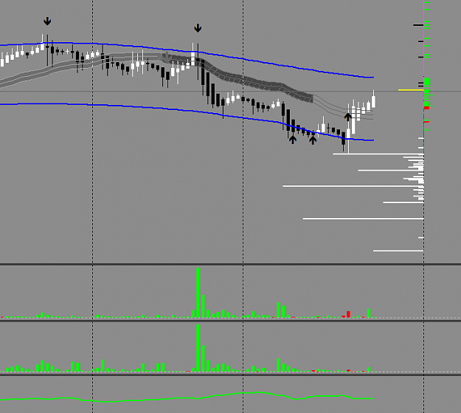The height and width of the screenshot is (413, 461).
Task: Select the green oscillator line in bottom panel
Action: 187,397
